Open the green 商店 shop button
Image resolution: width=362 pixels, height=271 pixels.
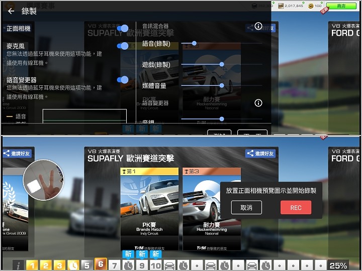point(341,6)
